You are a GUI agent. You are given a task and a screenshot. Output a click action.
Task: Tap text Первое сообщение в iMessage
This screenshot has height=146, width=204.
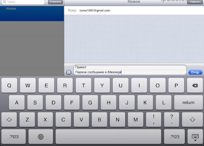pos(98,72)
